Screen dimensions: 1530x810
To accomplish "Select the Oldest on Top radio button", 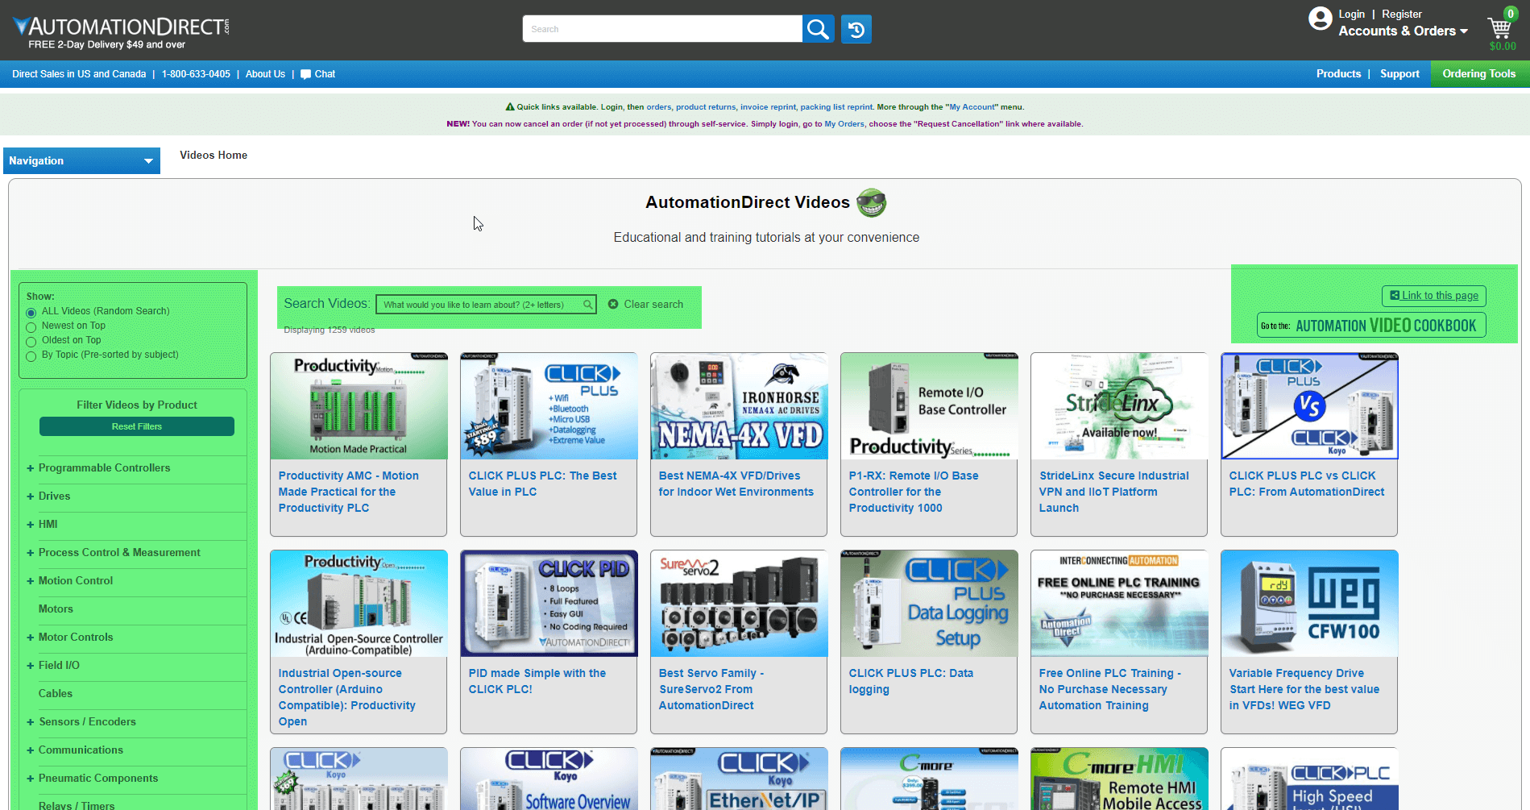I will click(x=31, y=340).
